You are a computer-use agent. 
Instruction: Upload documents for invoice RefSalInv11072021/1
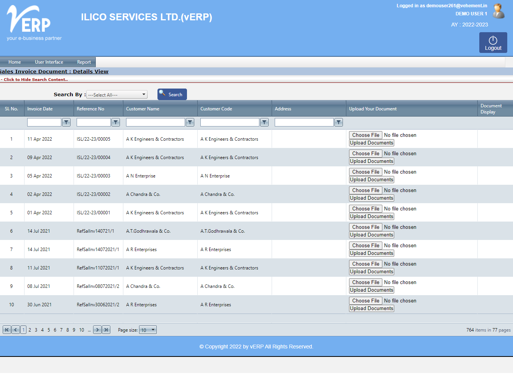[x=372, y=272]
